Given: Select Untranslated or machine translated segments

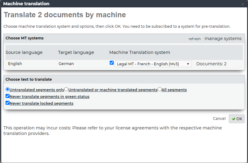Looking at the screenshot, I should pyautogui.click(x=66, y=89).
